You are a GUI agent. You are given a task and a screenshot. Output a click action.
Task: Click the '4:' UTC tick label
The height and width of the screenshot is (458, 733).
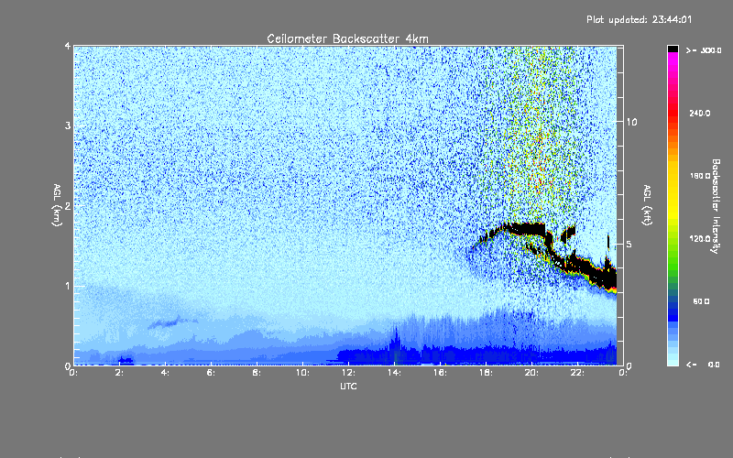(166, 373)
